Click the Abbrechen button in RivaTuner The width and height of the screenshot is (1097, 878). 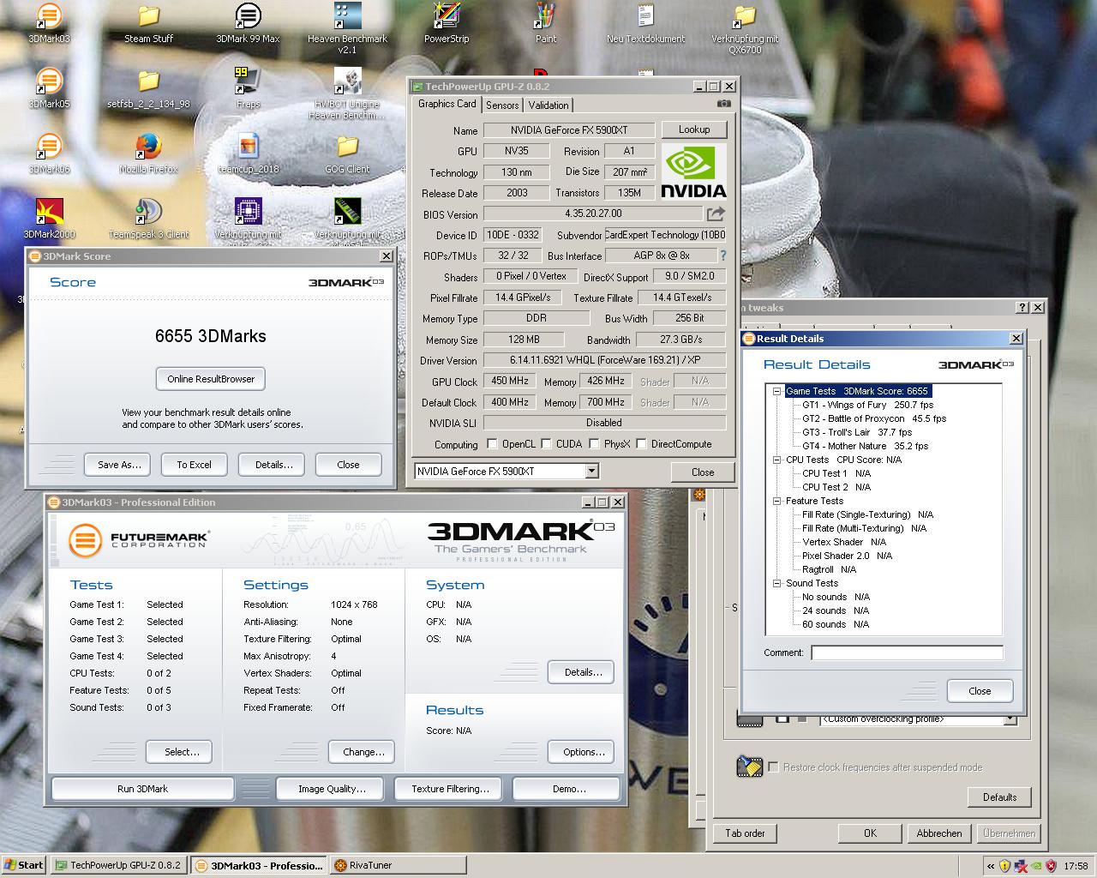939,833
